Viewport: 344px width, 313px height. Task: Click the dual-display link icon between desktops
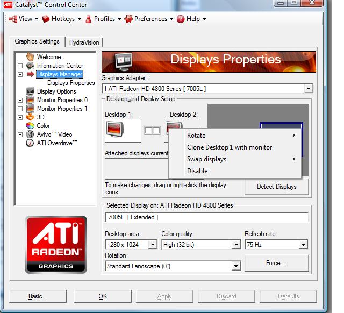tap(152, 130)
